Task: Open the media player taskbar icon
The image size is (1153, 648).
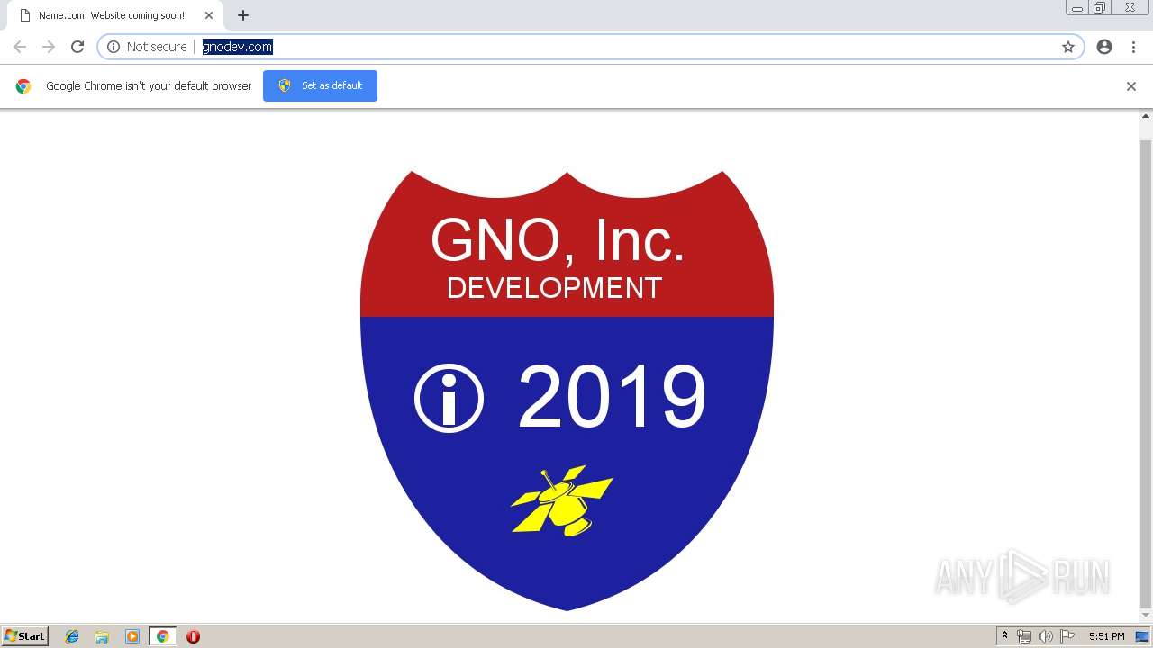Action: click(x=132, y=636)
